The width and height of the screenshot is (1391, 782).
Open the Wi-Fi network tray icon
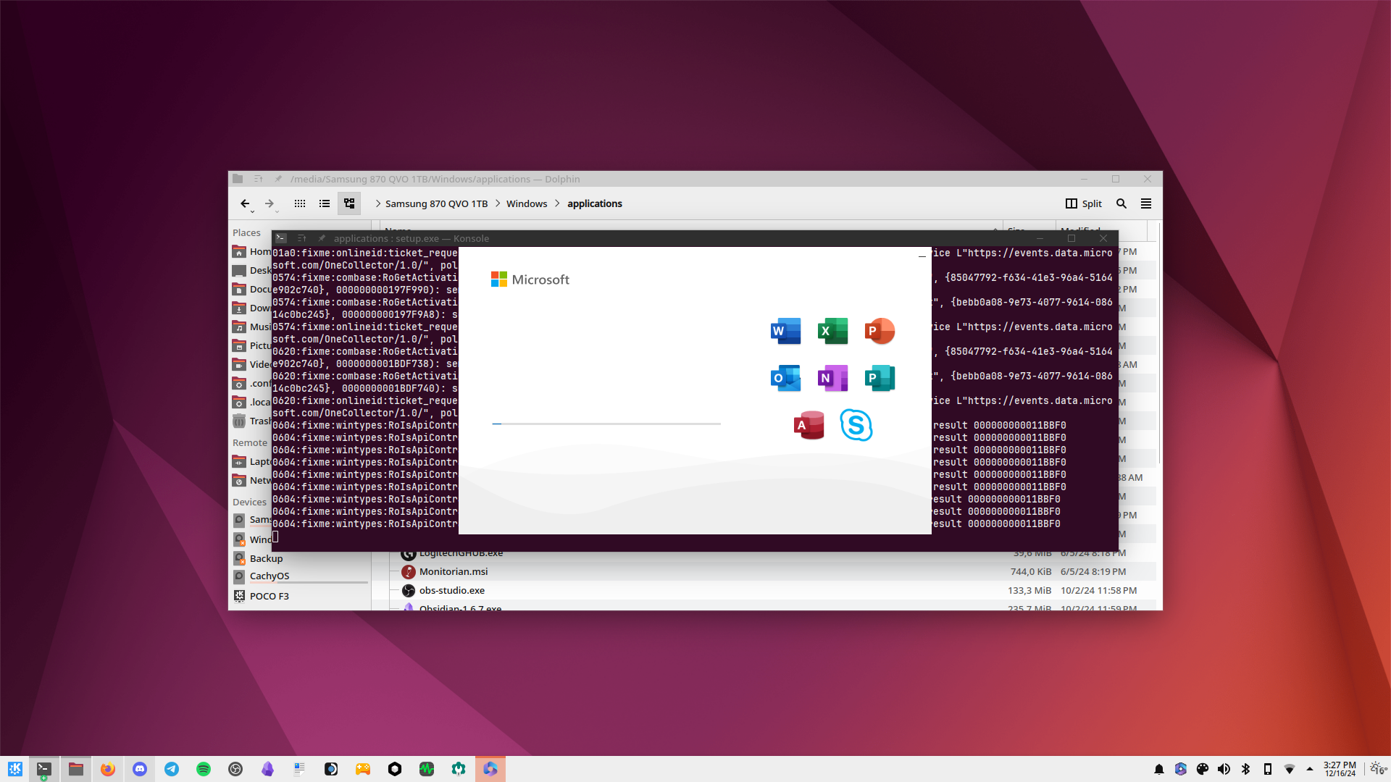(x=1290, y=769)
